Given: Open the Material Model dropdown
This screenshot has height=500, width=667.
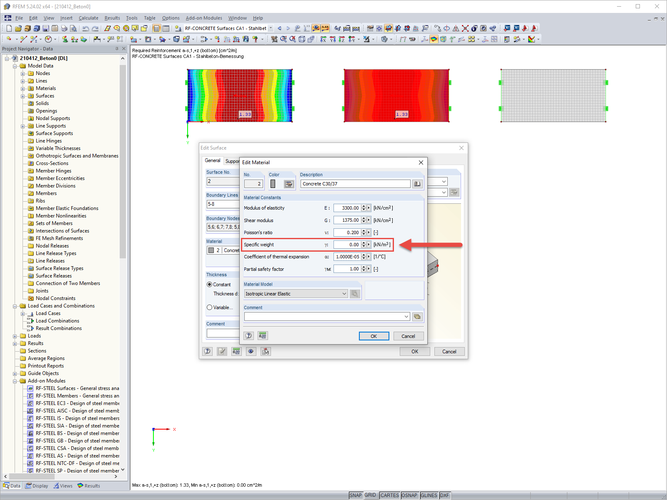Looking at the screenshot, I should (x=344, y=294).
